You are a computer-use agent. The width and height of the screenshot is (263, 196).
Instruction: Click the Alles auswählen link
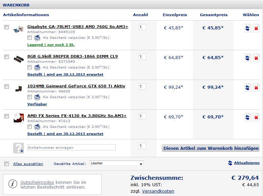(x=28, y=164)
